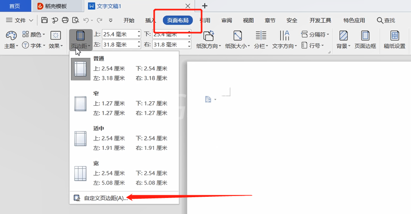Open the 分栏 columns menu
This screenshot has height=214, width=411.
pos(261,40)
